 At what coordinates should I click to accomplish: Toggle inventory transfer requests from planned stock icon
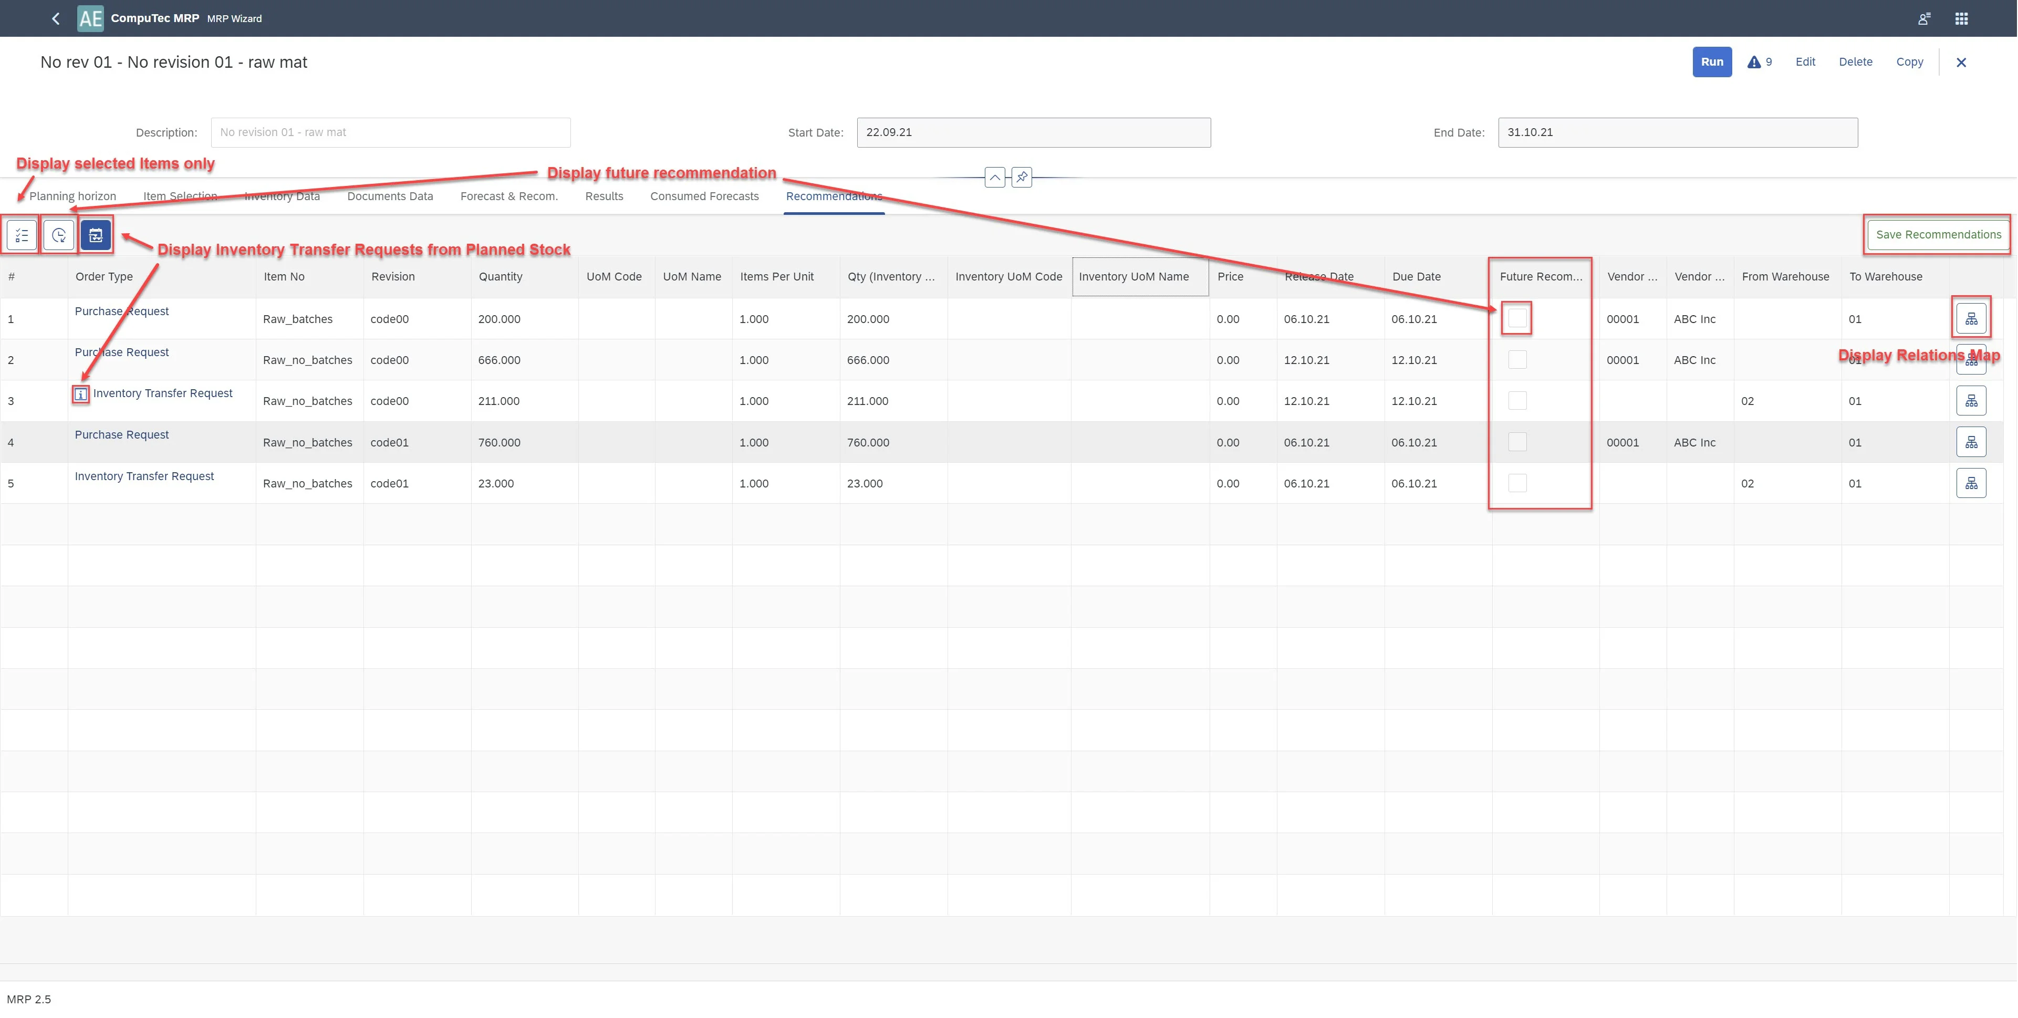coord(96,235)
